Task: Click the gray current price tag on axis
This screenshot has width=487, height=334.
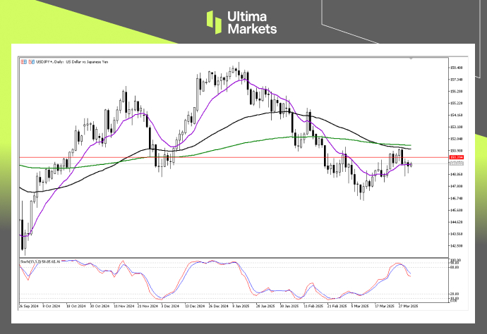Action: tap(457, 163)
